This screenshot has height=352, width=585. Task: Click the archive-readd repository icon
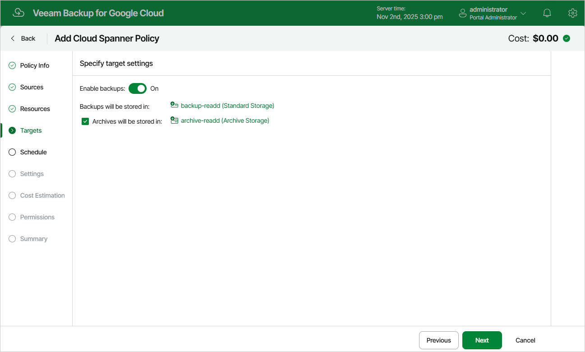[174, 120]
